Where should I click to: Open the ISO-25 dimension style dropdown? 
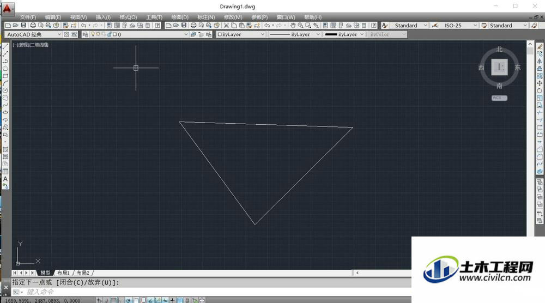(475, 26)
